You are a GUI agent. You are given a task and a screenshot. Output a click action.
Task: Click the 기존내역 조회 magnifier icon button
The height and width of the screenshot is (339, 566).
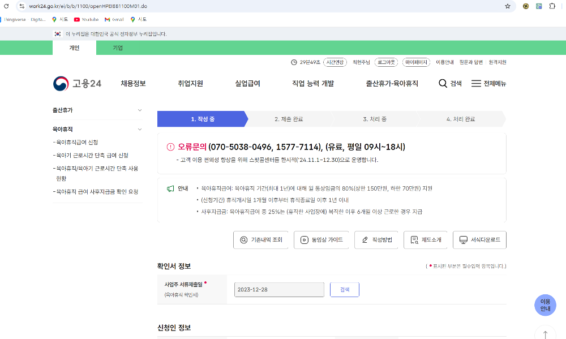(x=243, y=239)
